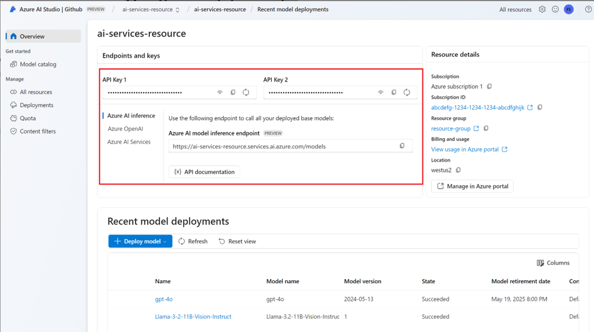
Task: Regenerate API Key 1
Action: click(246, 92)
